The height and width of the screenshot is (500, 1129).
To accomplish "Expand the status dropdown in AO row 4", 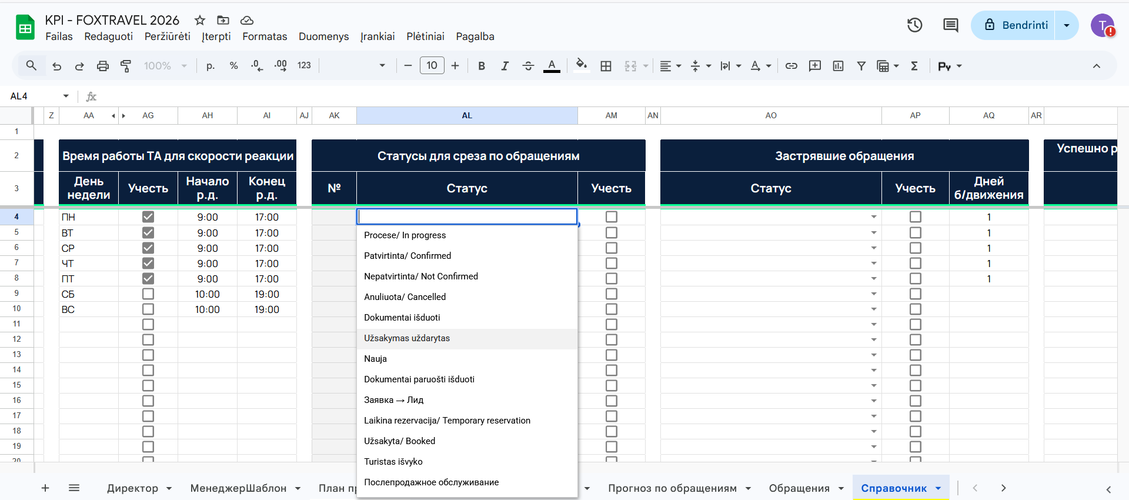I will pos(874,217).
